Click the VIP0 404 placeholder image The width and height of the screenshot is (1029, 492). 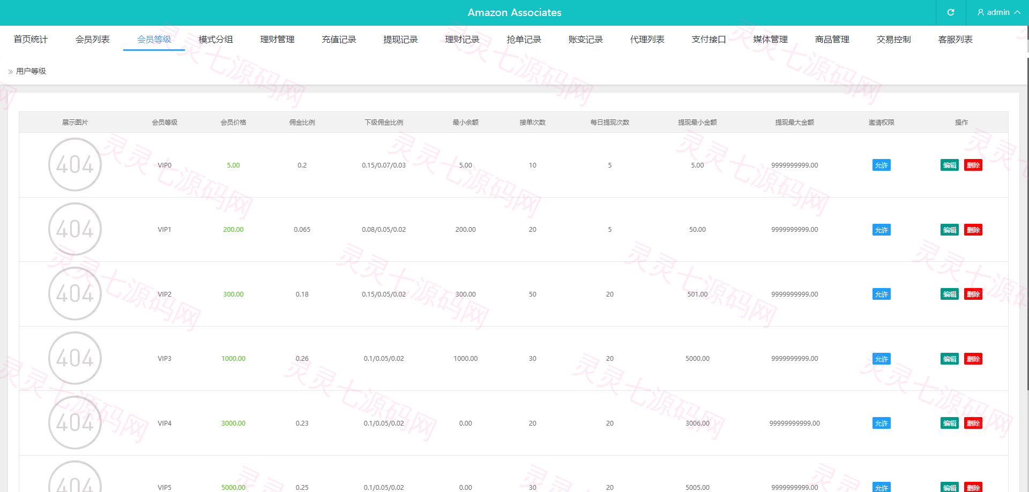tap(75, 164)
